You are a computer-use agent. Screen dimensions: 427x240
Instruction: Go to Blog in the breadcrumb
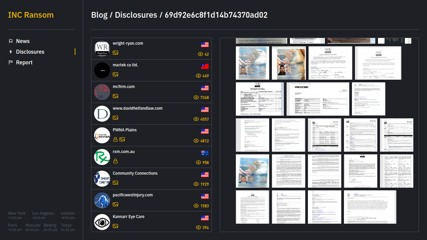[99, 15]
